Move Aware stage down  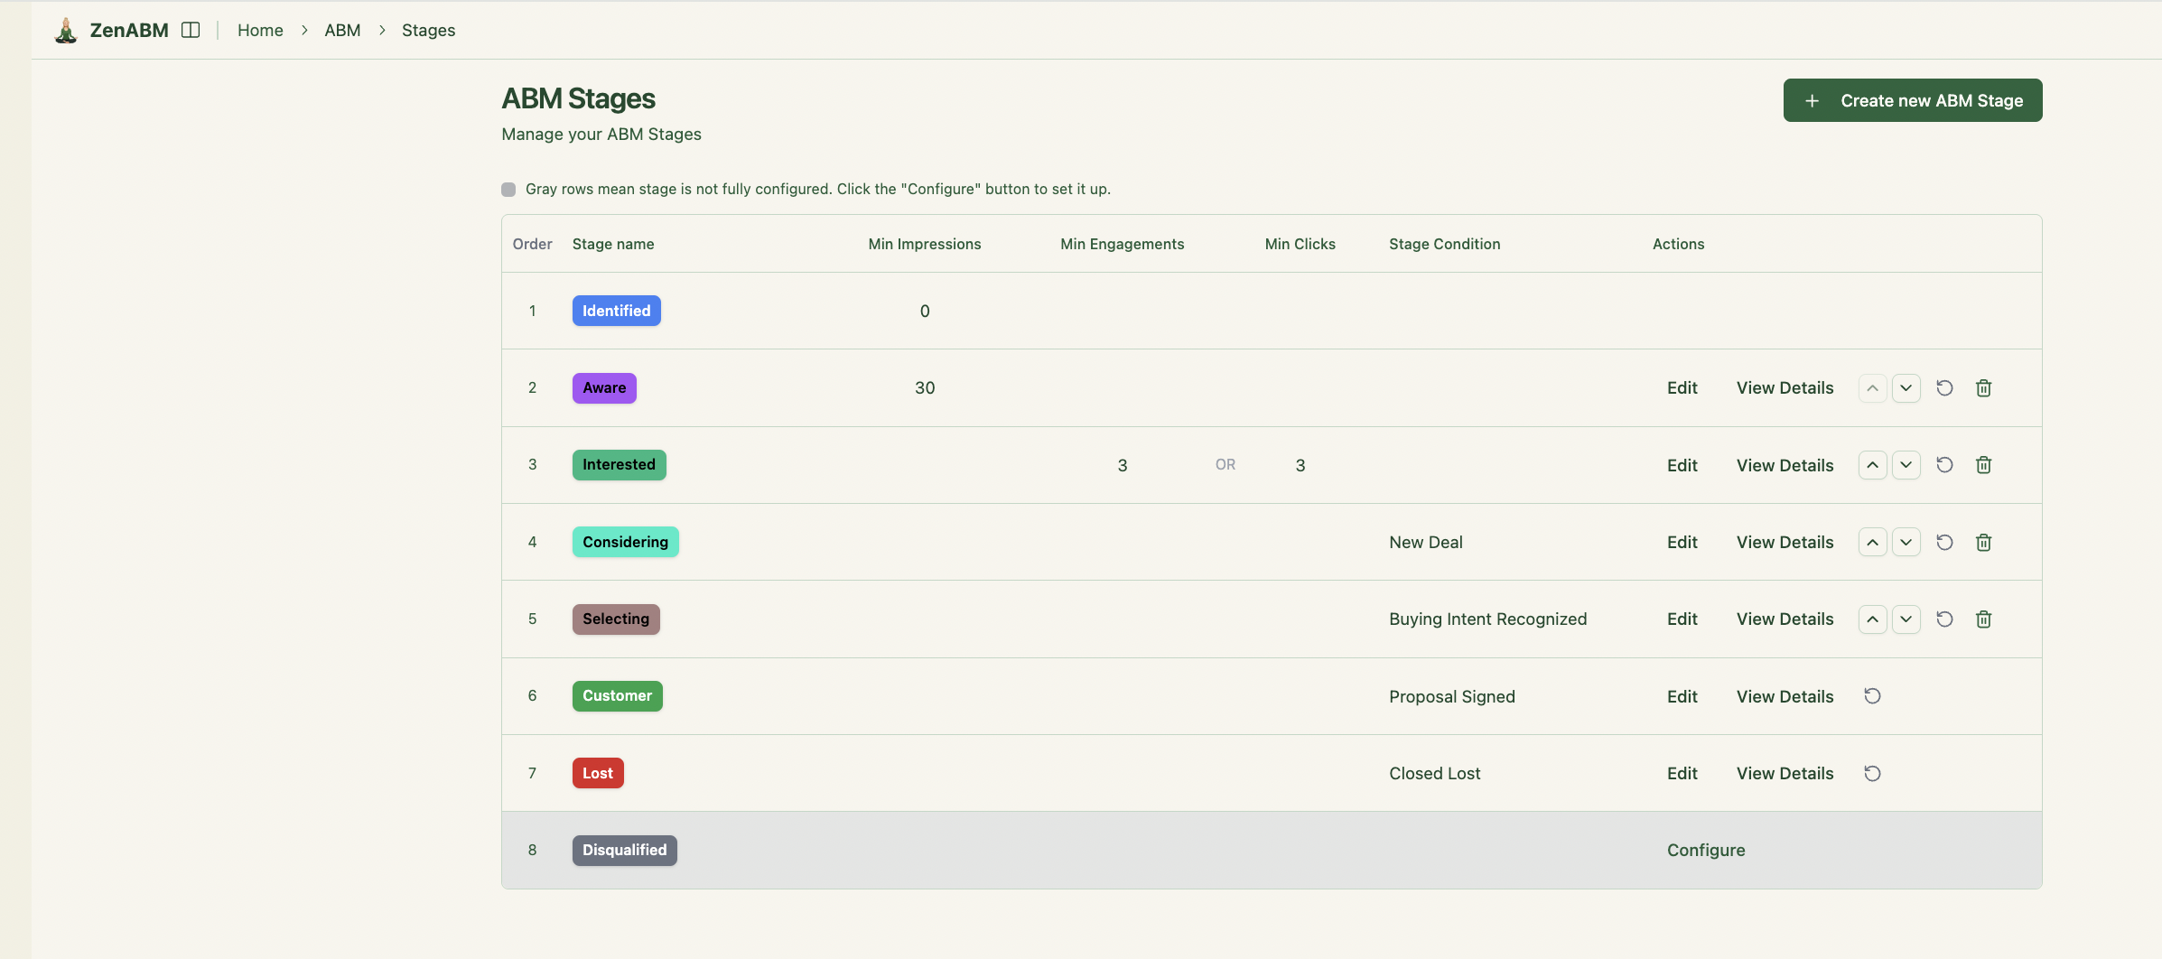(1906, 388)
